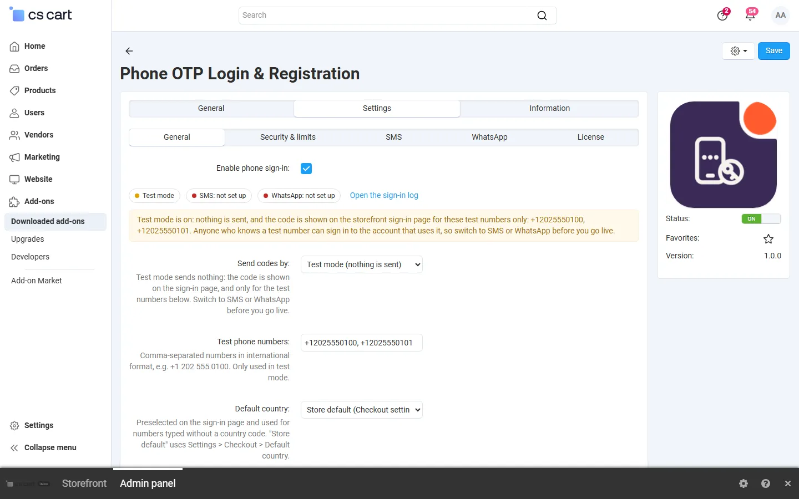The image size is (799, 499).
Task: Open notifications bell with 54 badge
Action: [x=750, y=15]
